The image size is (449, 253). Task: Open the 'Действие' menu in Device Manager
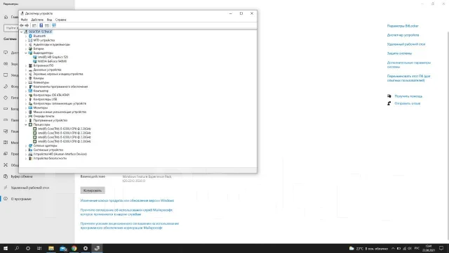coord(37,20)
